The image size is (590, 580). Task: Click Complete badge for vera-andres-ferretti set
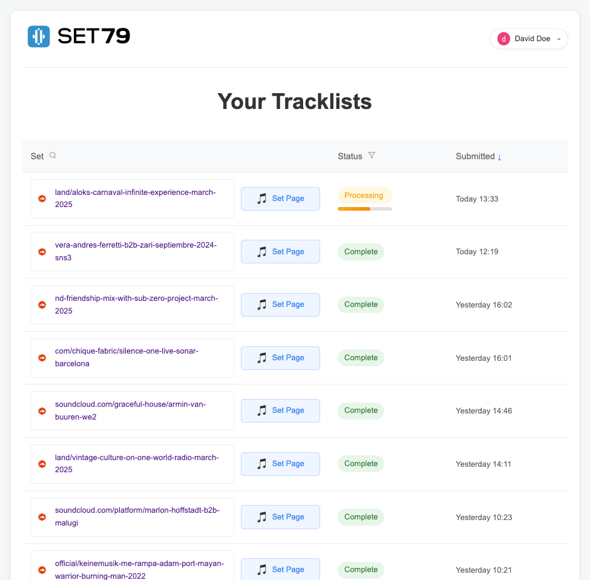pyautogui.click(x=361, y=252)
